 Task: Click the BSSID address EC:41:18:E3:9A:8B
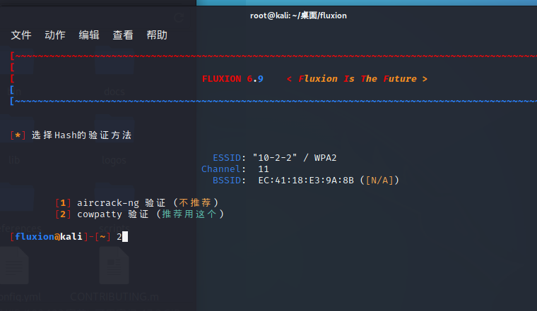[x=306, y=181]
